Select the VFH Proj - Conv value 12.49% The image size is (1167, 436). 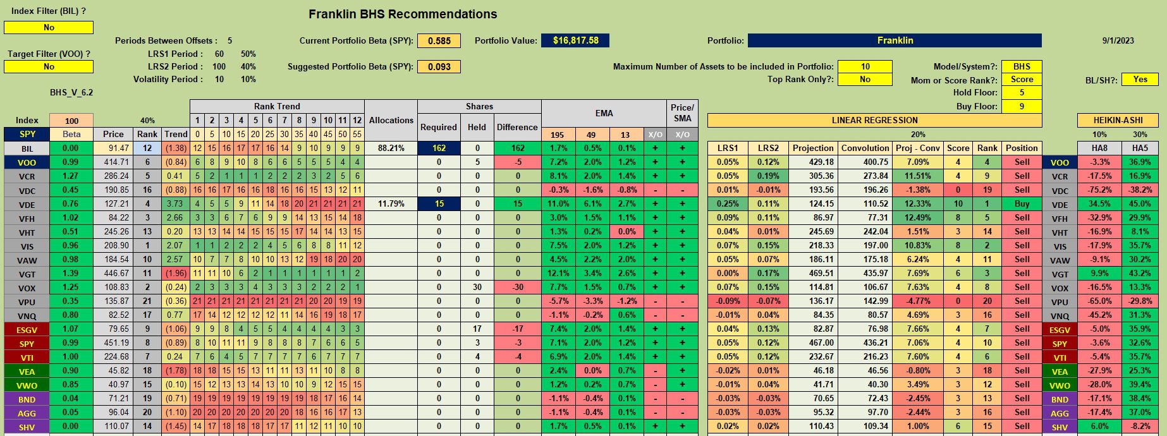click(x=918, y=218)
